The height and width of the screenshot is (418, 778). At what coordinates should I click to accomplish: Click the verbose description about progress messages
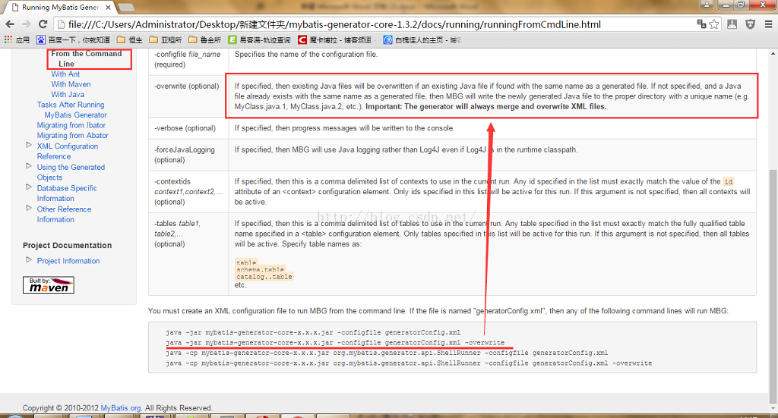point(344,127)
